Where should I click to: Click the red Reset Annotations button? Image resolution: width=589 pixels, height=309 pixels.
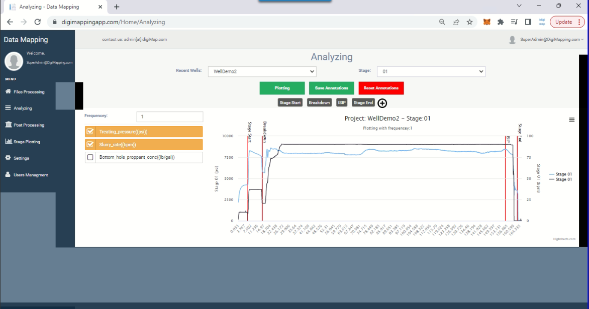click(x=381, y=88)
